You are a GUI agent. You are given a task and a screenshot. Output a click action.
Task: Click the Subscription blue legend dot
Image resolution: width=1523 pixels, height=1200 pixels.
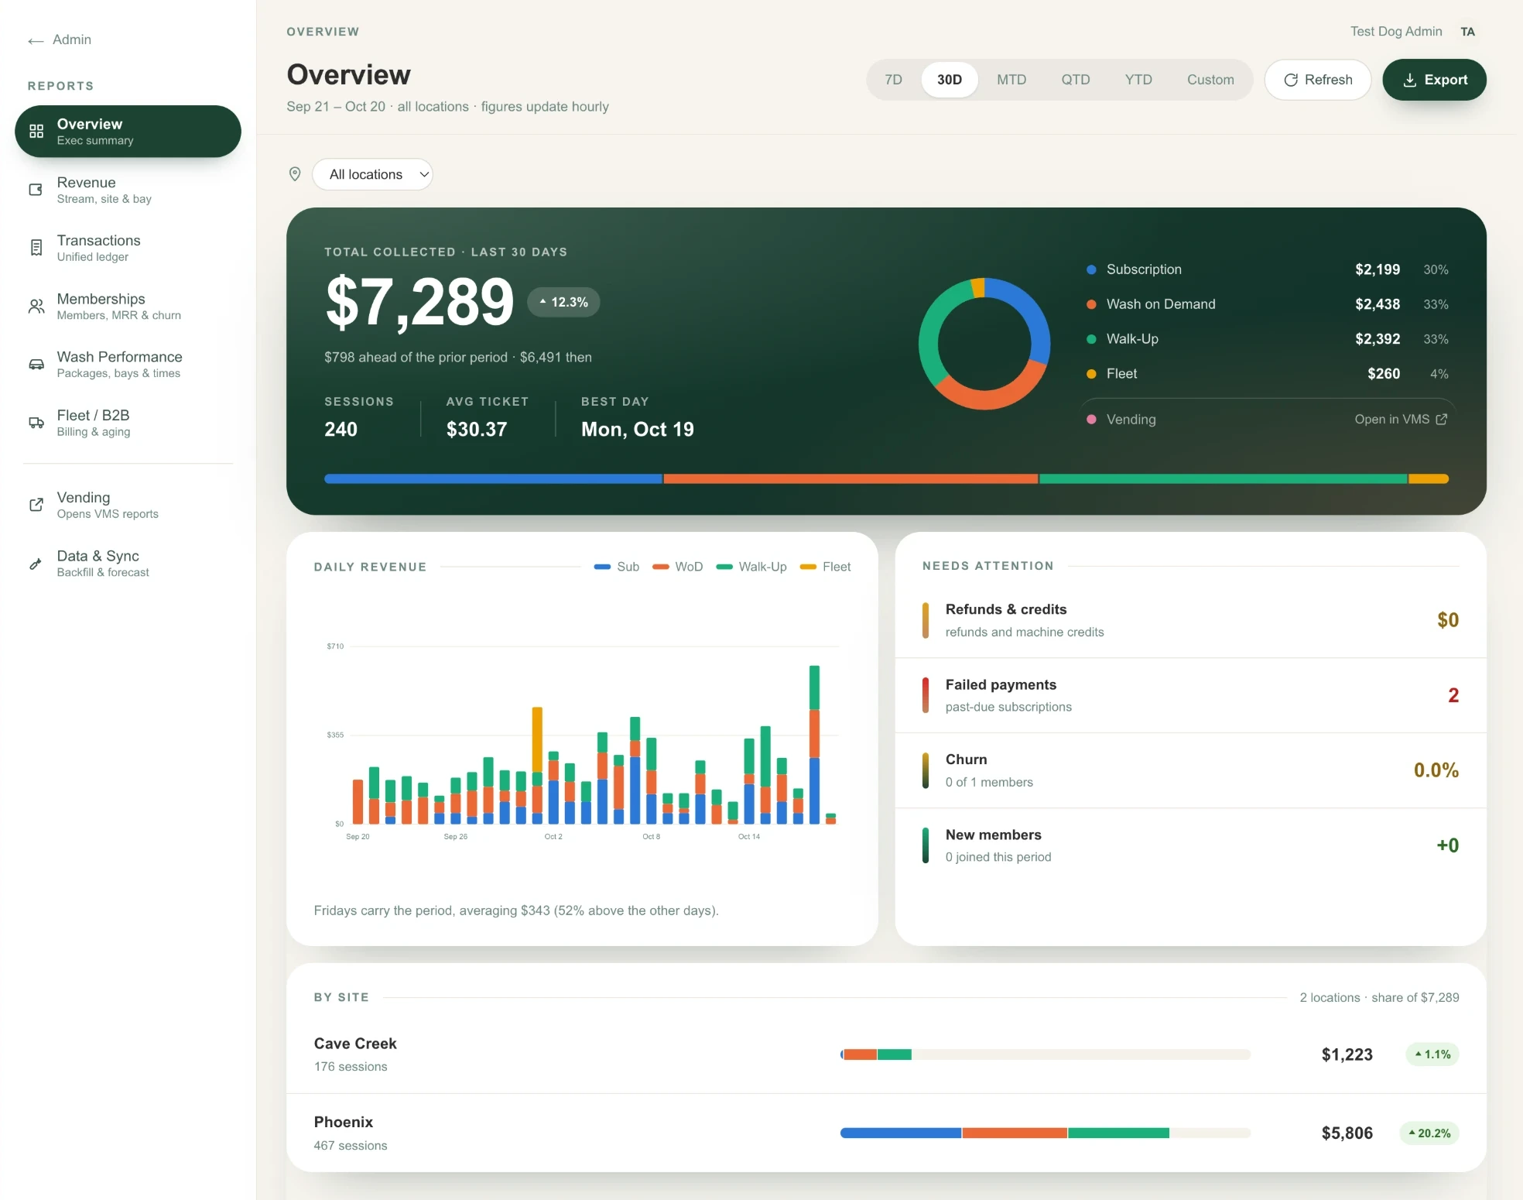tap(1091, 269)
